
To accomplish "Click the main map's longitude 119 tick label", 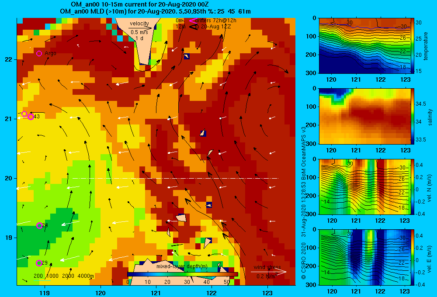I will point(45,293).
